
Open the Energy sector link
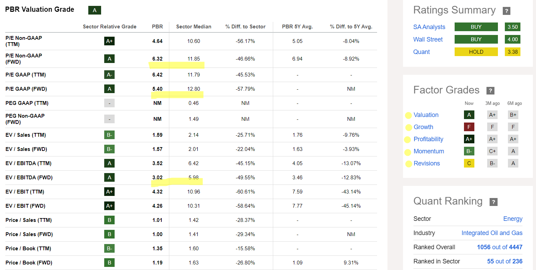[512, 219]
